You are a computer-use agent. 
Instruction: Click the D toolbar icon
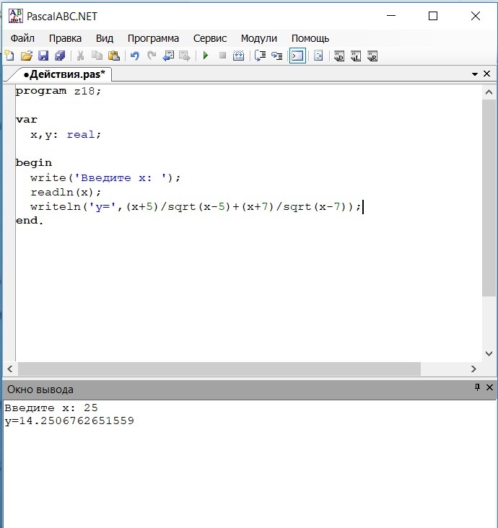coord(339,56)
